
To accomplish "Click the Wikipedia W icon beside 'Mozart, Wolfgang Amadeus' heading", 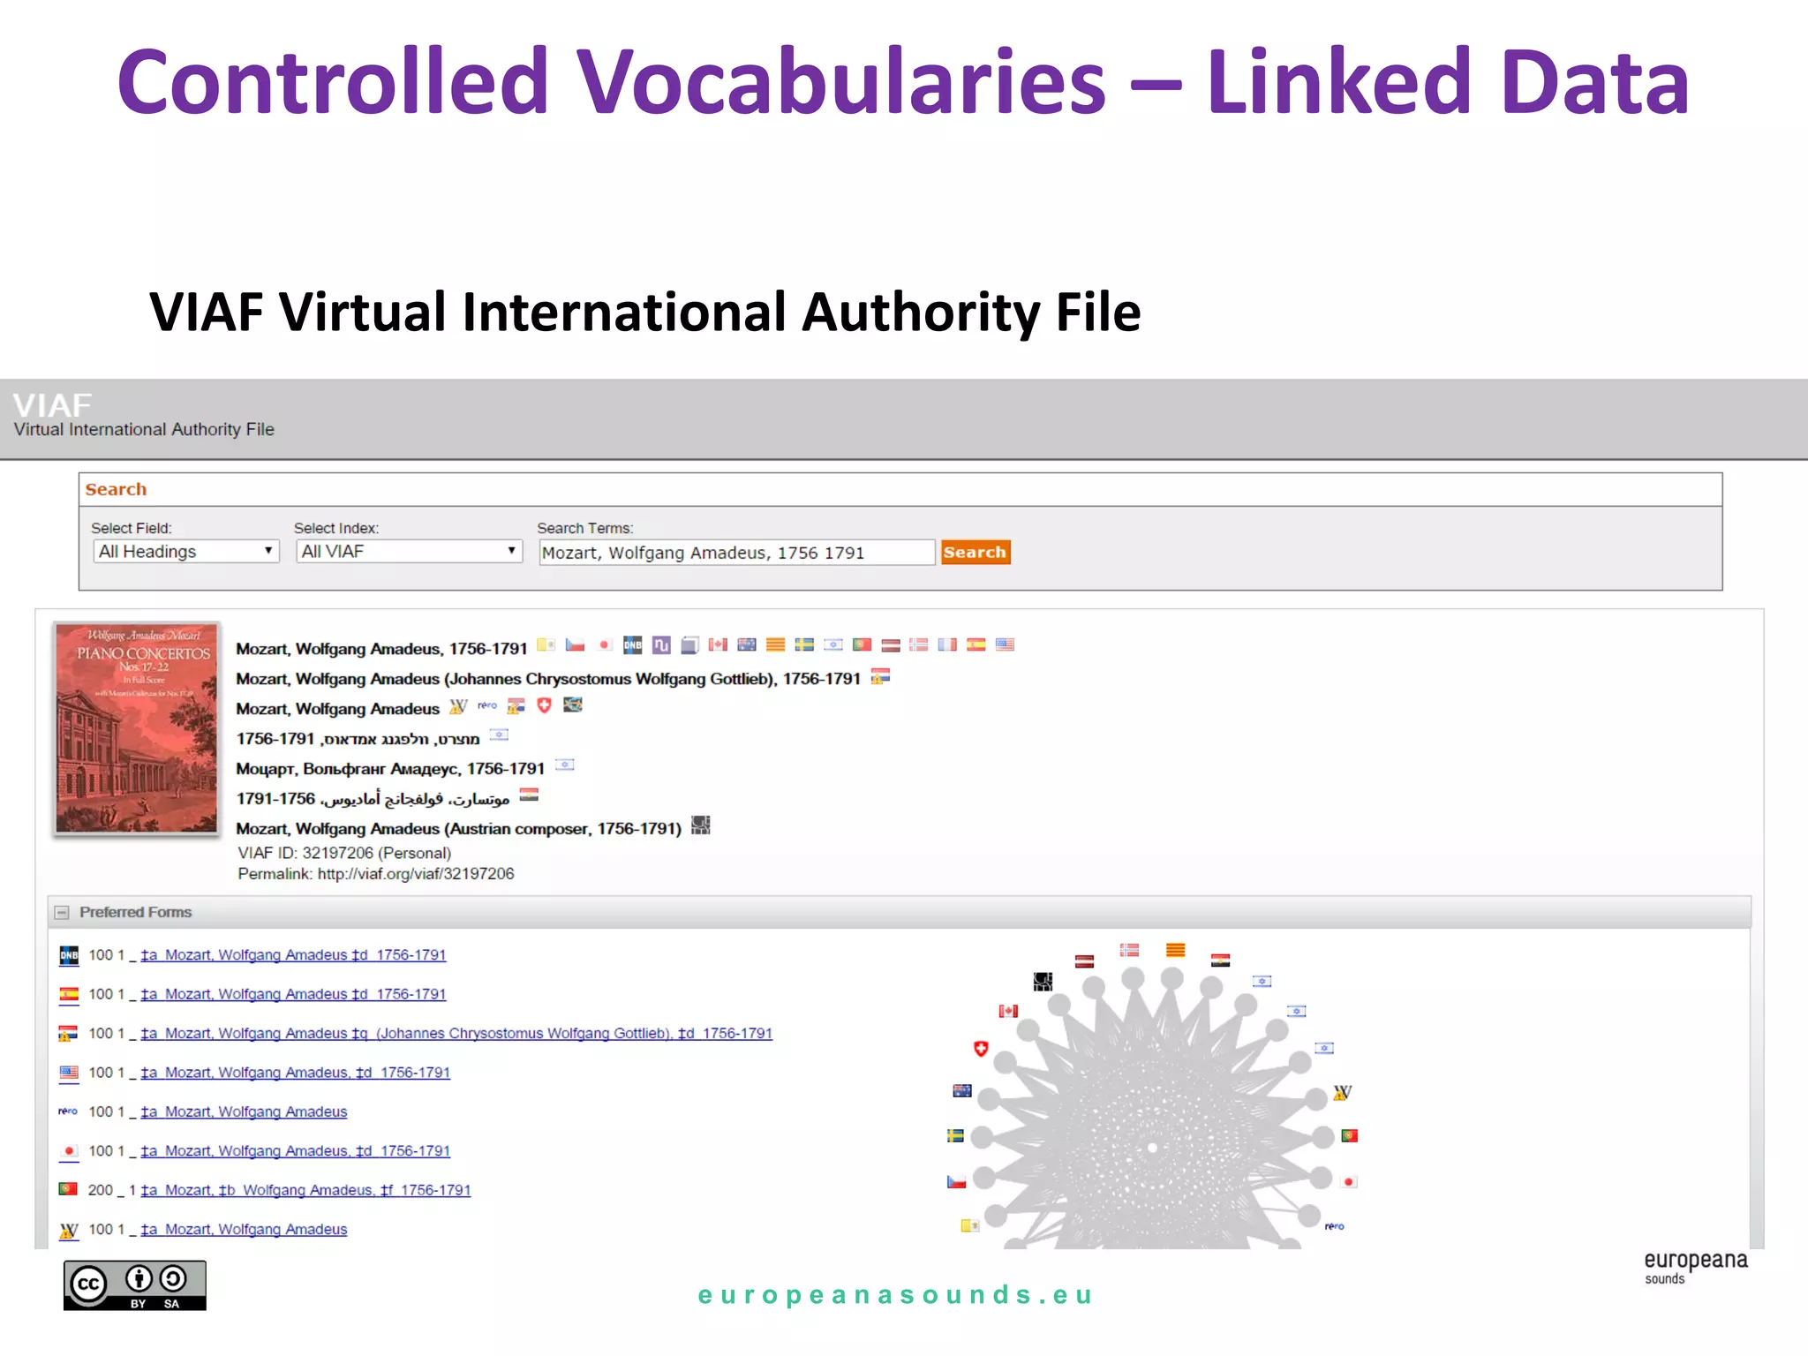I will 458,706.
